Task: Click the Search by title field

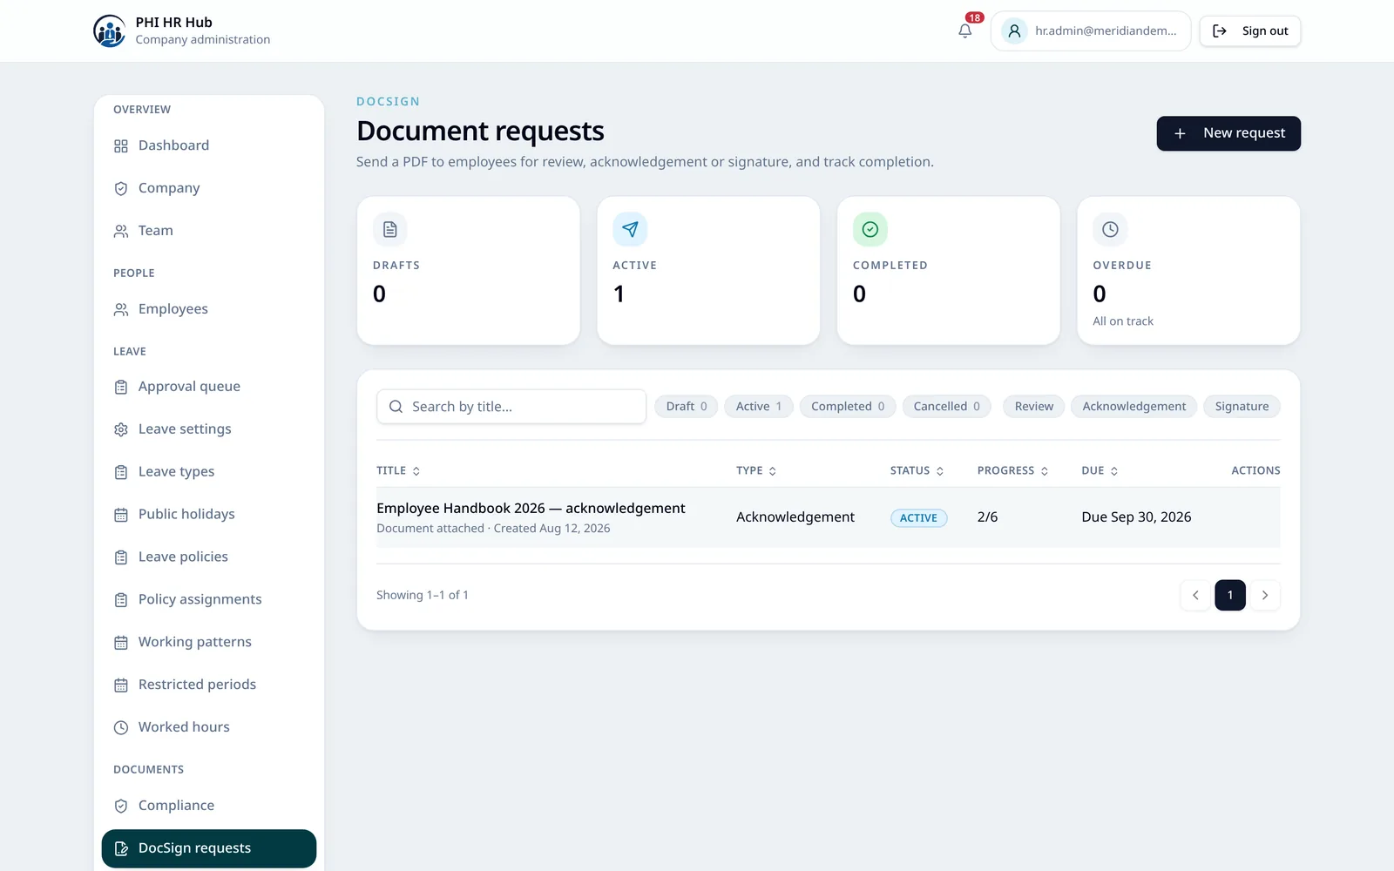Action: click(511, 407)
